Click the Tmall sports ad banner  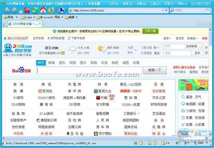tap(193, 85)
